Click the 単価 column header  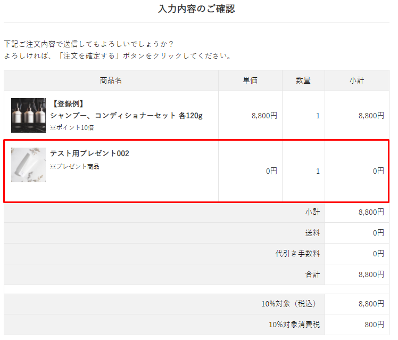coord(250,80)
